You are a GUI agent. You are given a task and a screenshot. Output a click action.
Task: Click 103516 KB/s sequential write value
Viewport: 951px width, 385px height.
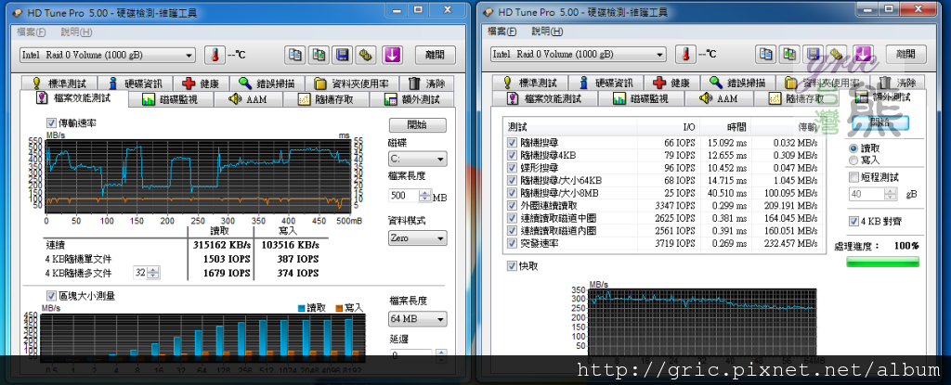290,246
